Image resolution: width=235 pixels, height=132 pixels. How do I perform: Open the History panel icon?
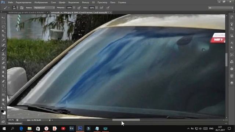[232, 17]
